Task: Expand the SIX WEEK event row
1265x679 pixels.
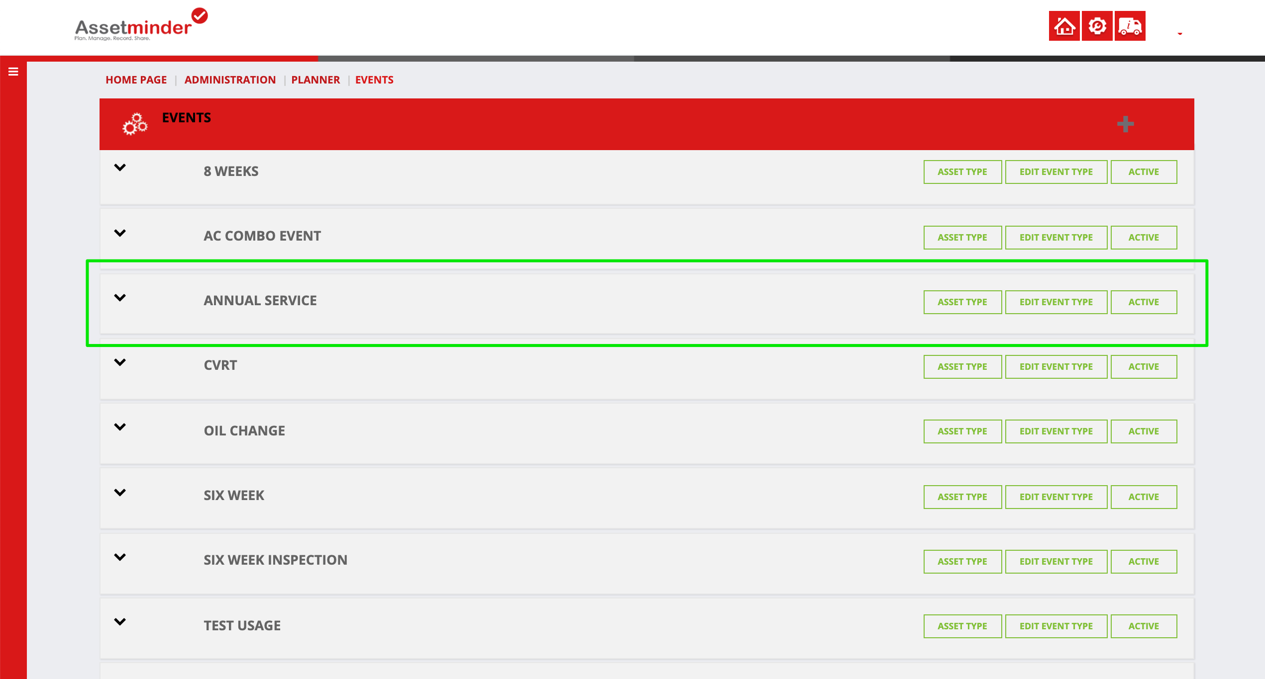Action: 120,493
